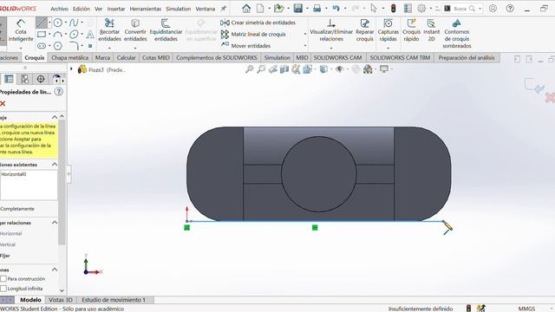Select the Sketch Fillet tool
555x312 pixels.
74,46
